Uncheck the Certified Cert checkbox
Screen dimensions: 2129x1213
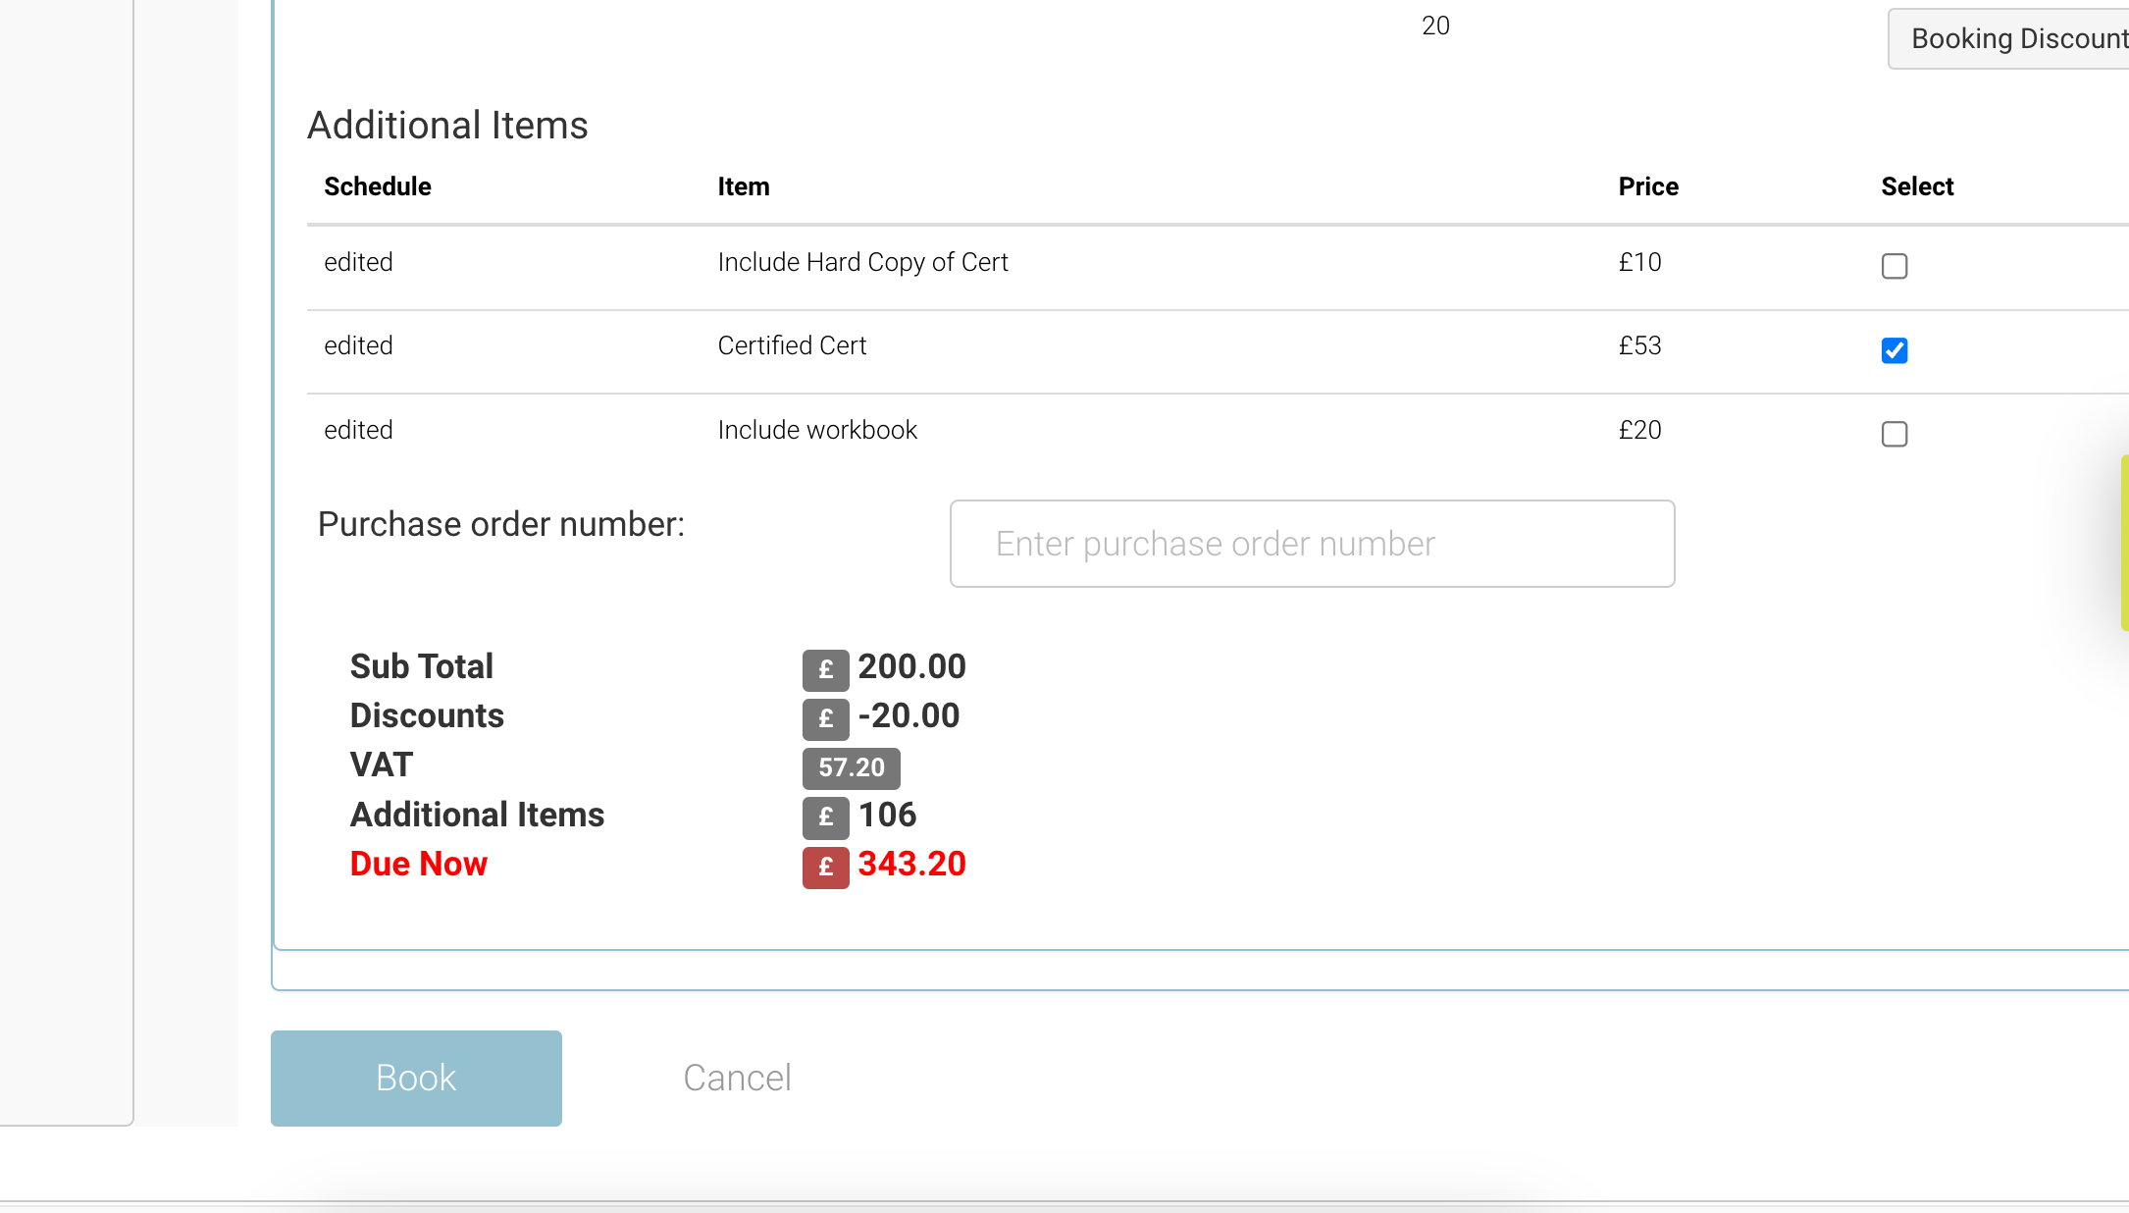click(x=1894, y=350)
